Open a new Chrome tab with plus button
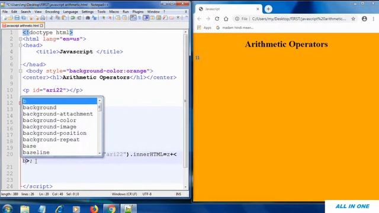The height and width of the screenshot is (213, 379). point(268,9)
